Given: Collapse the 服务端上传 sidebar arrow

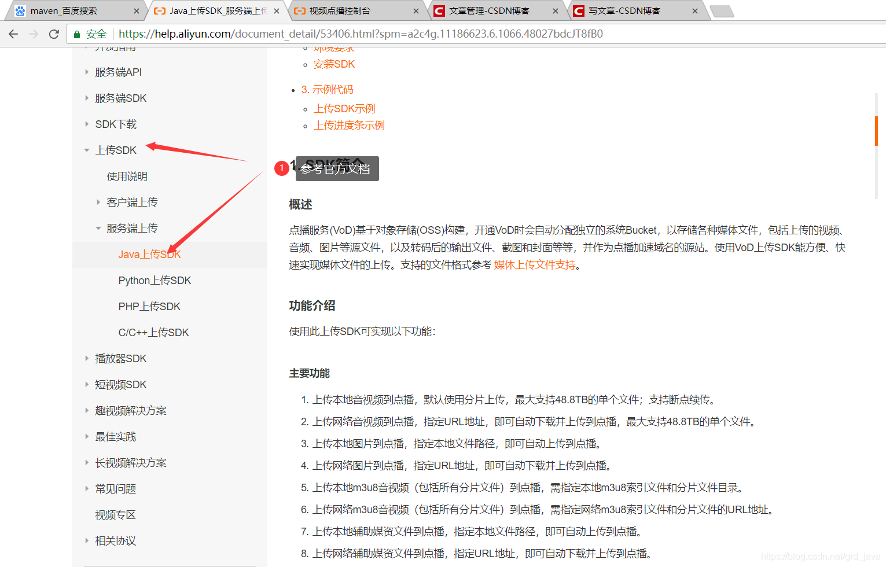Looking at the screenshot, I should [x=98, y=229].
